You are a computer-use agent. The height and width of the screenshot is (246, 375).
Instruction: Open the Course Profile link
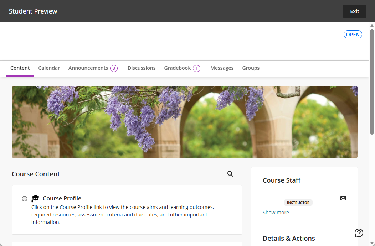click(62, 198)
